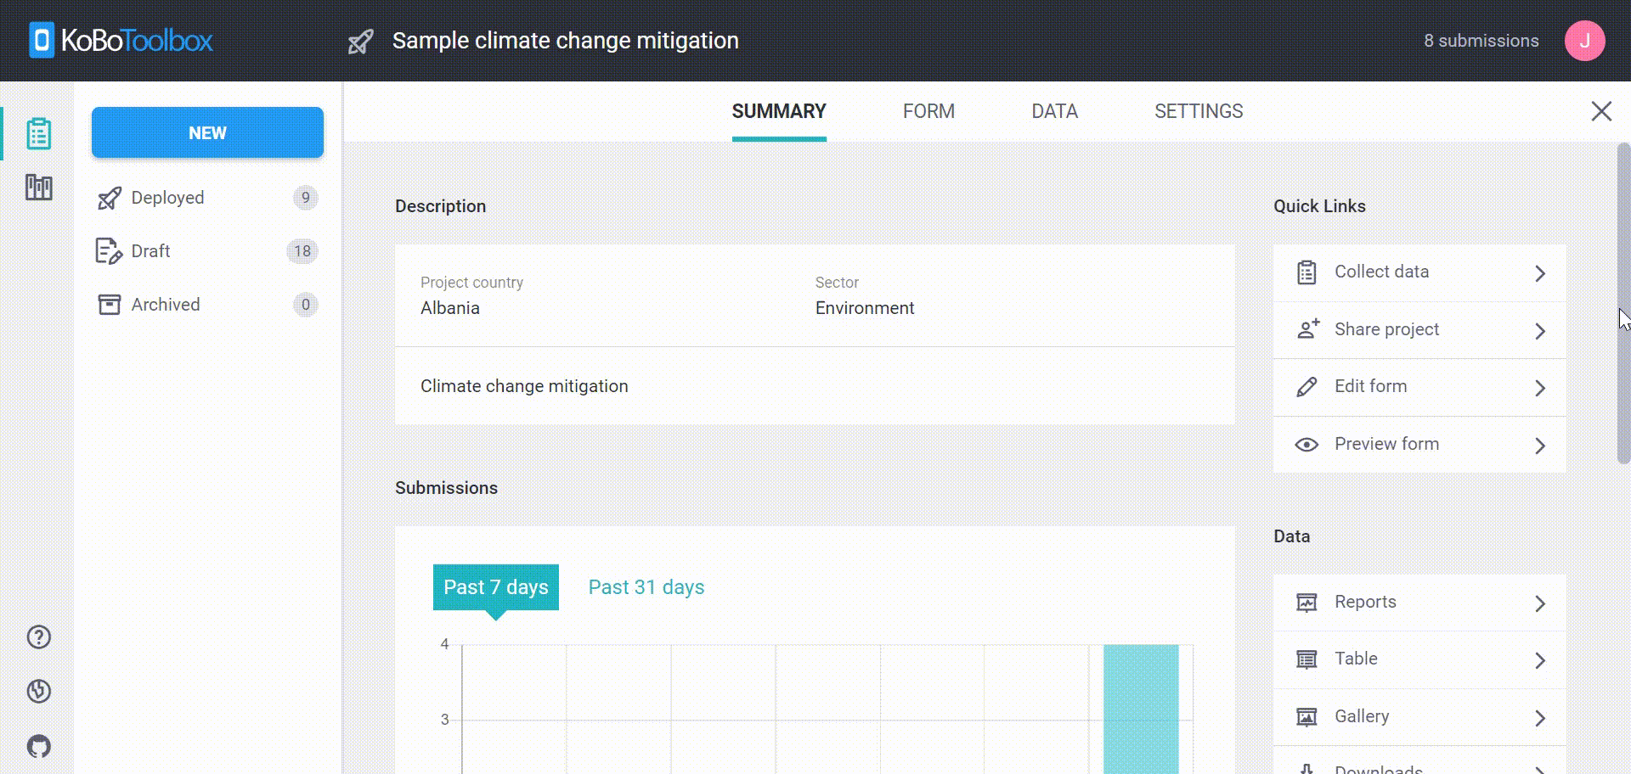Viewport: 1631px width, 774px height.
Task: Open the Table data link
Action: tap(1419, 659)
